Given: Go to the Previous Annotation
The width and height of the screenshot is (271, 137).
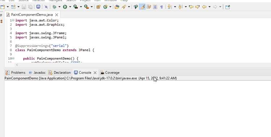Looking at the screenshot, I should tap(180, 7).
